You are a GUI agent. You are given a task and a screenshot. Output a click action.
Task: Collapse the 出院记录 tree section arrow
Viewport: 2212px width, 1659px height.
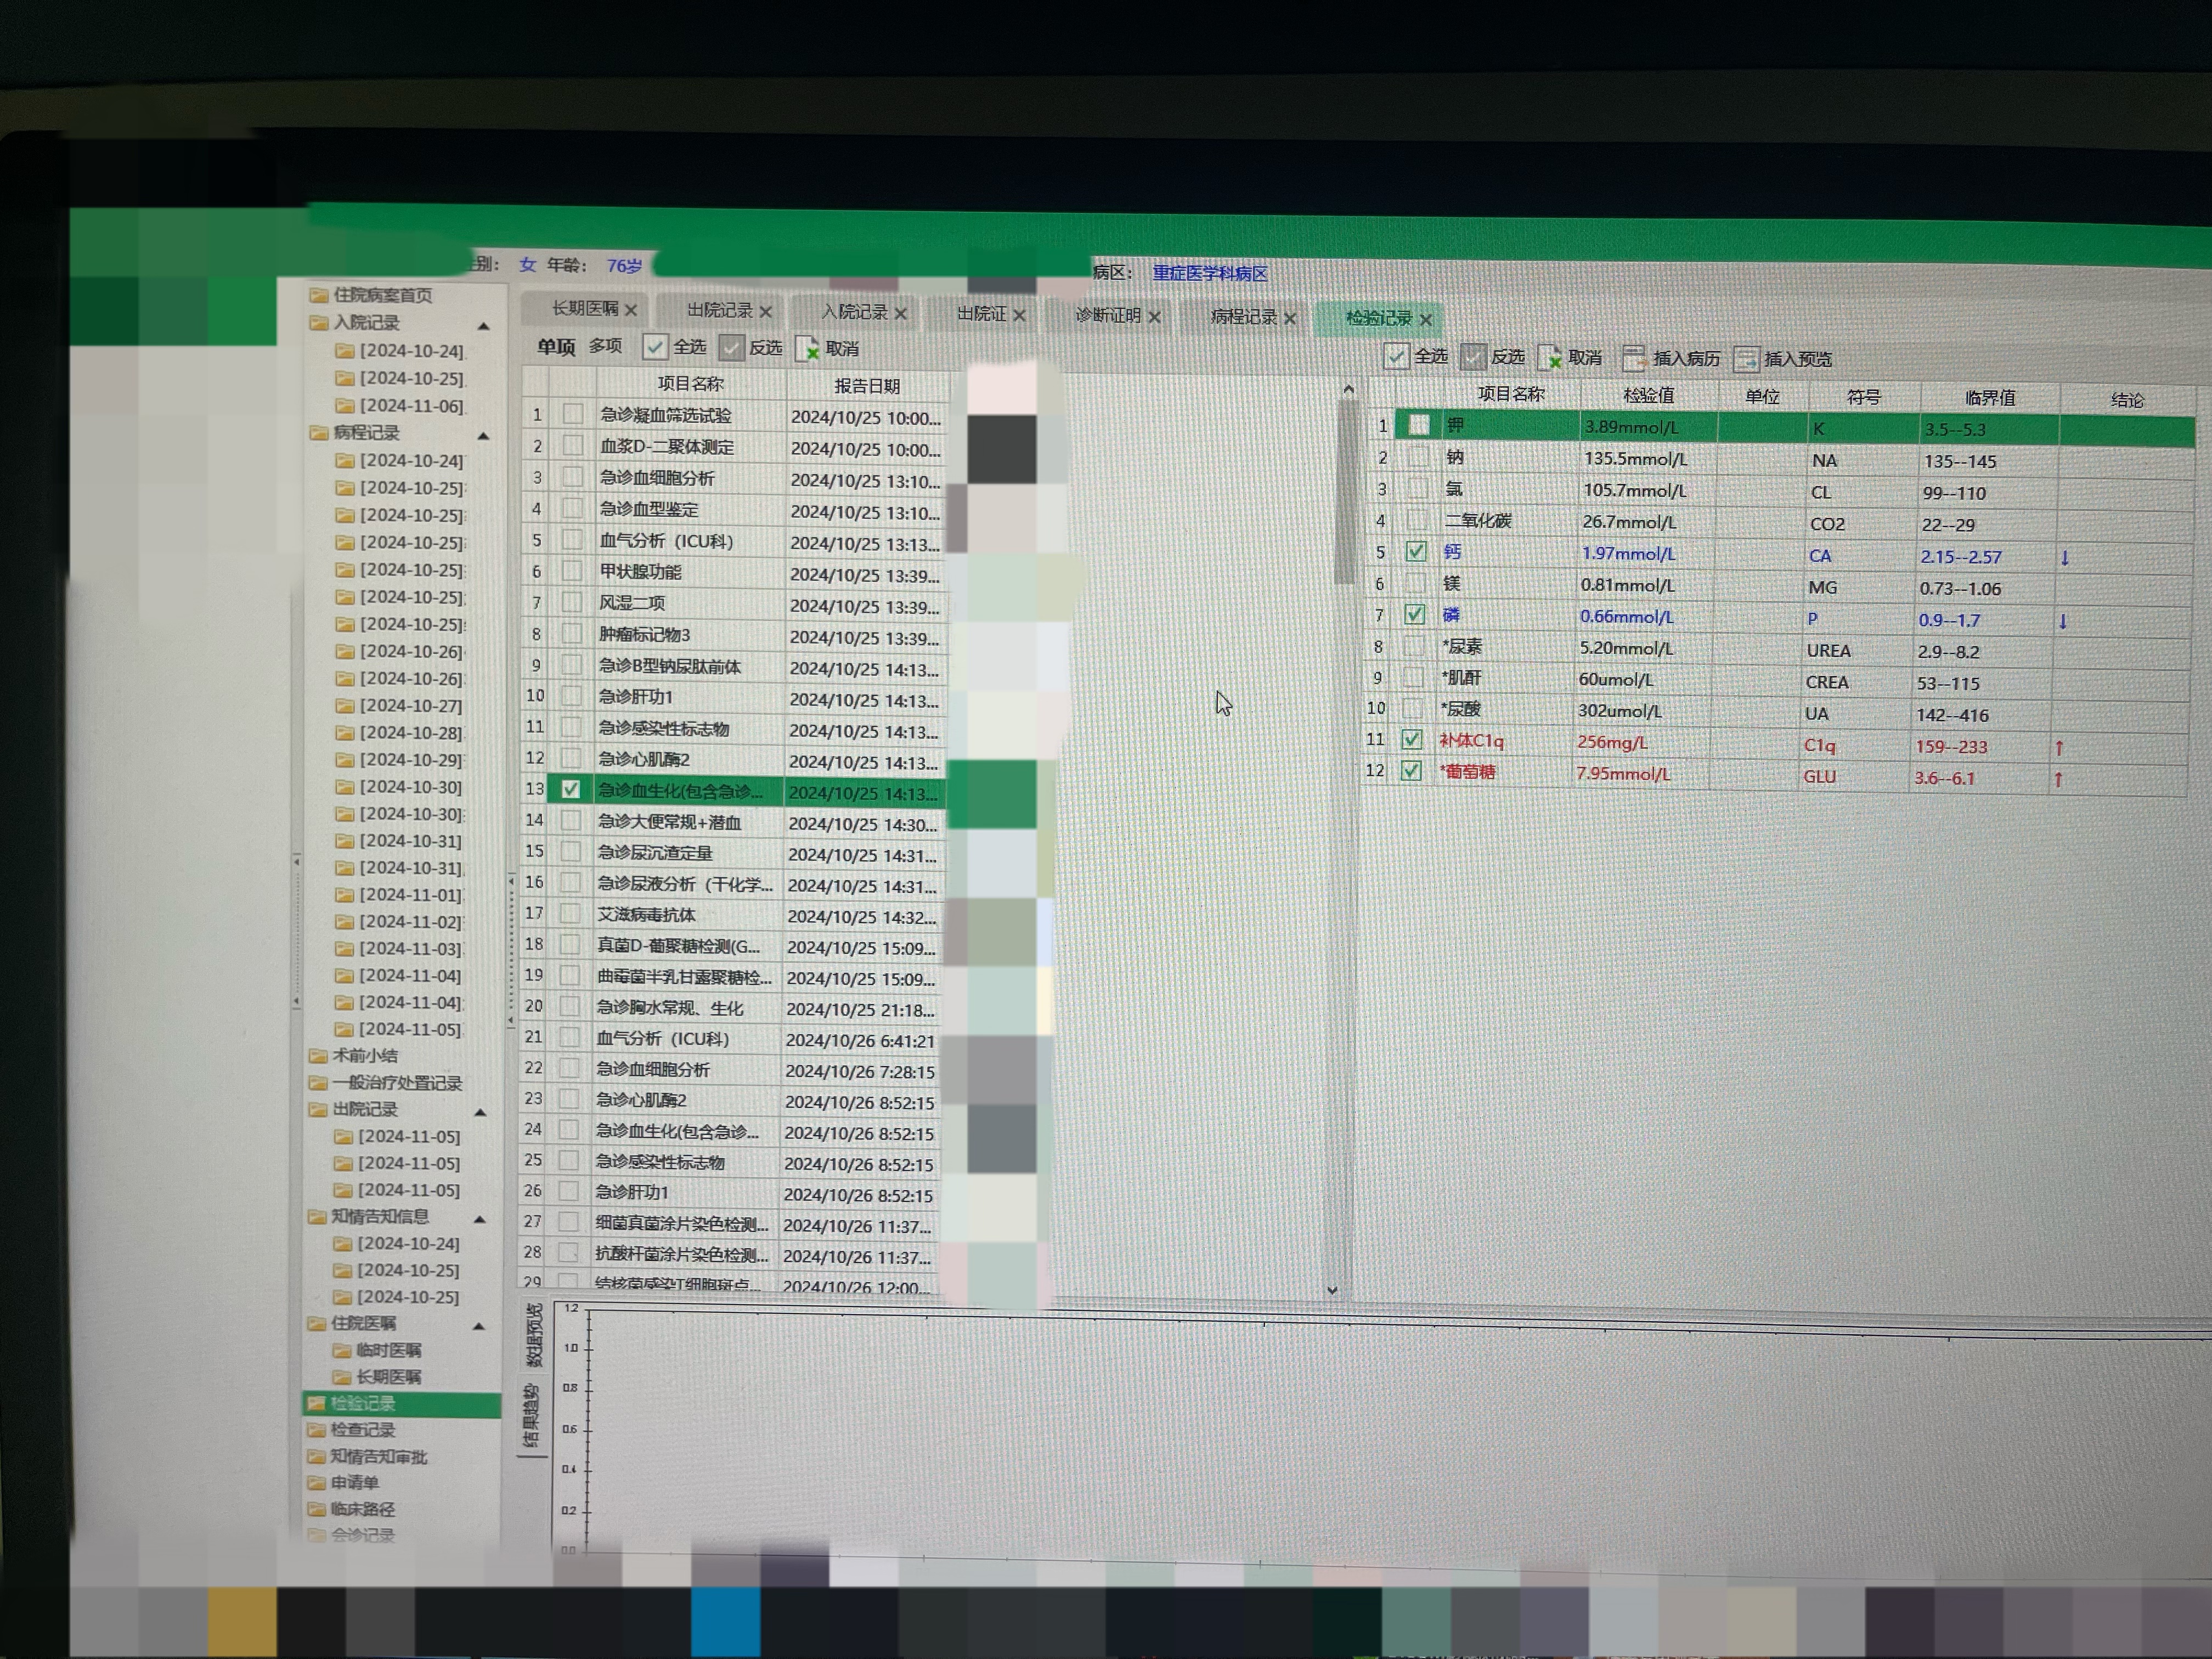481,1112
